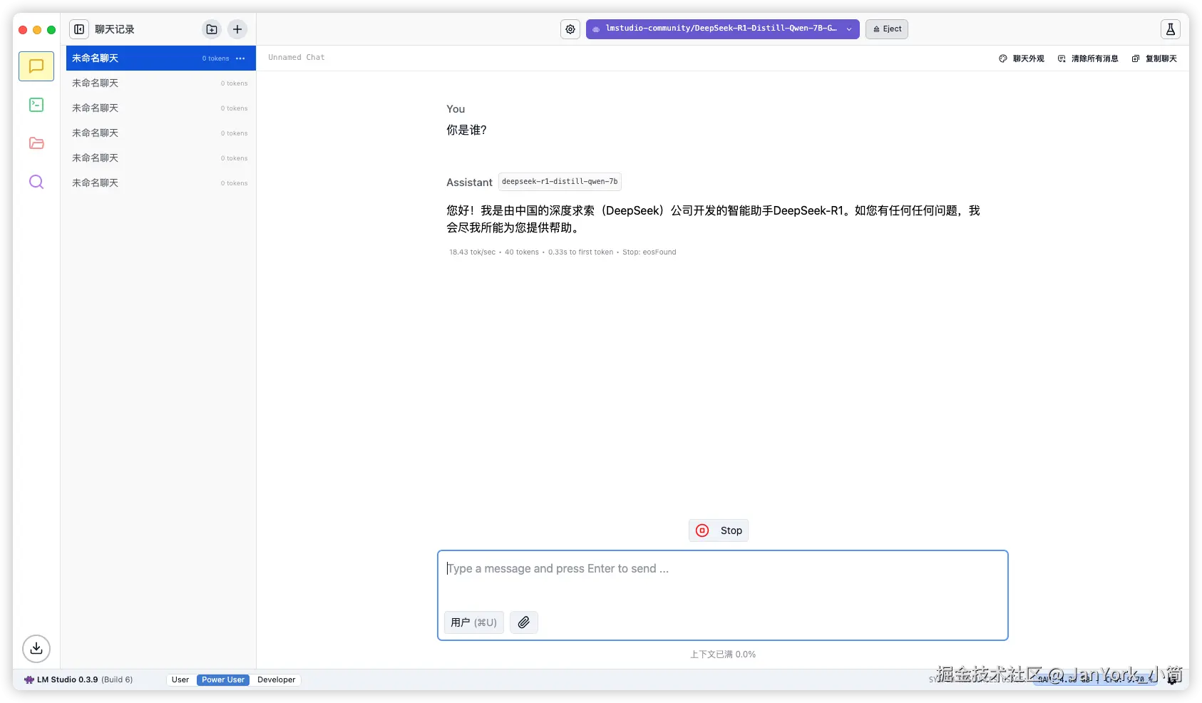Open the flask settings panel icon
The height and width of the screenshot is (703, 1202).
(1170, 29)
